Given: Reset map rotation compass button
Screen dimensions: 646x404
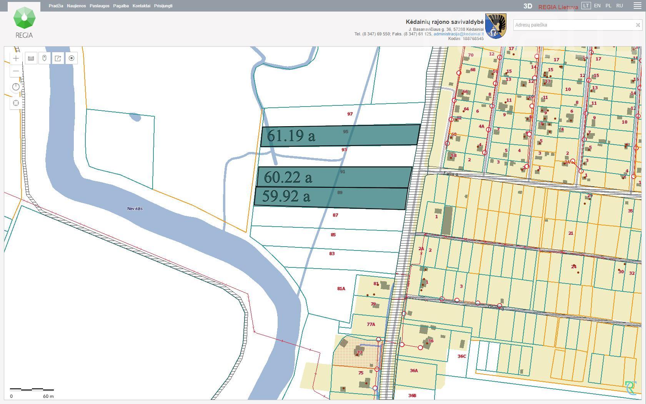Looking at the screenshot, I should click(16, 87).
